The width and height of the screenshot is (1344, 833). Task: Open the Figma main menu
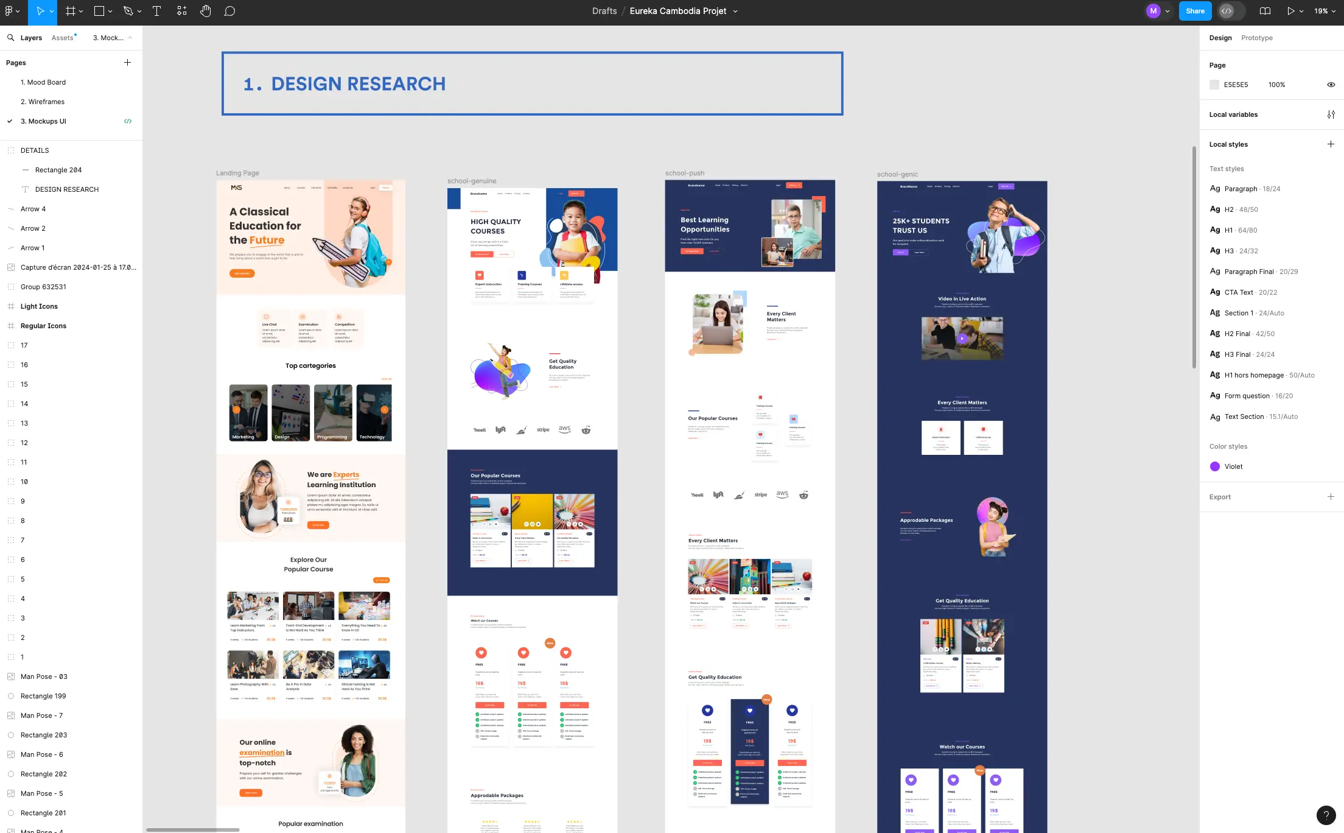9,11
